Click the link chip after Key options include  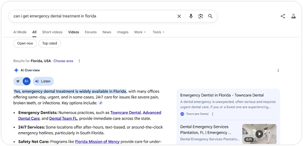100,103
